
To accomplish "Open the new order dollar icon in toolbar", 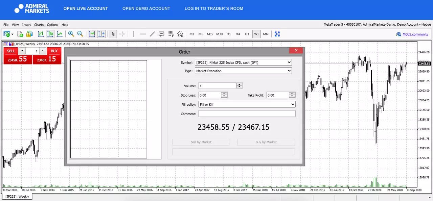I will click(29, 34).
